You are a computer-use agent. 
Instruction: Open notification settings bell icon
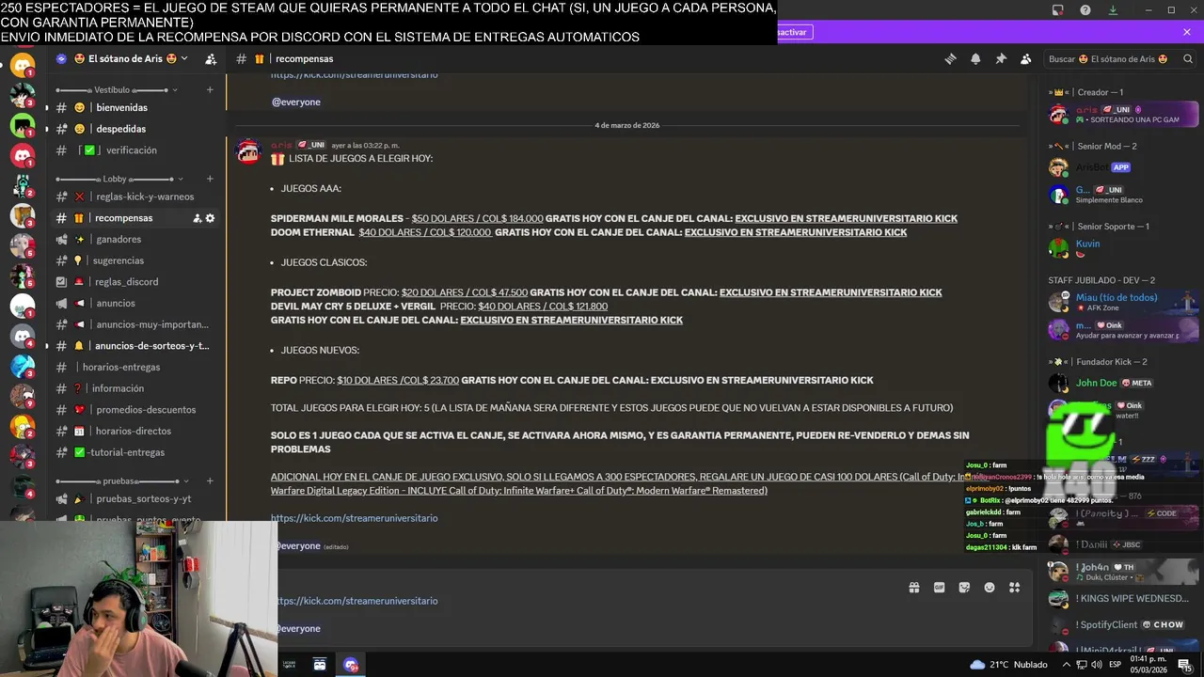[x=975, y=58]
